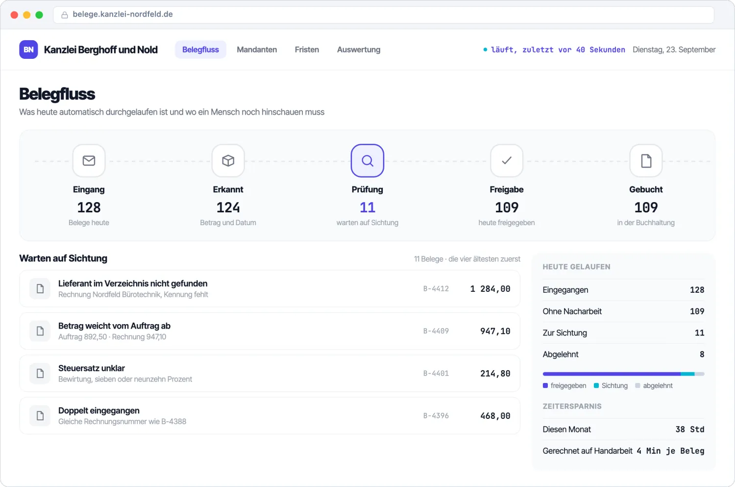Open the Steuersatz unklar entry
The height and width of the screenshot is (487, 735).
[x=269, y=373]
